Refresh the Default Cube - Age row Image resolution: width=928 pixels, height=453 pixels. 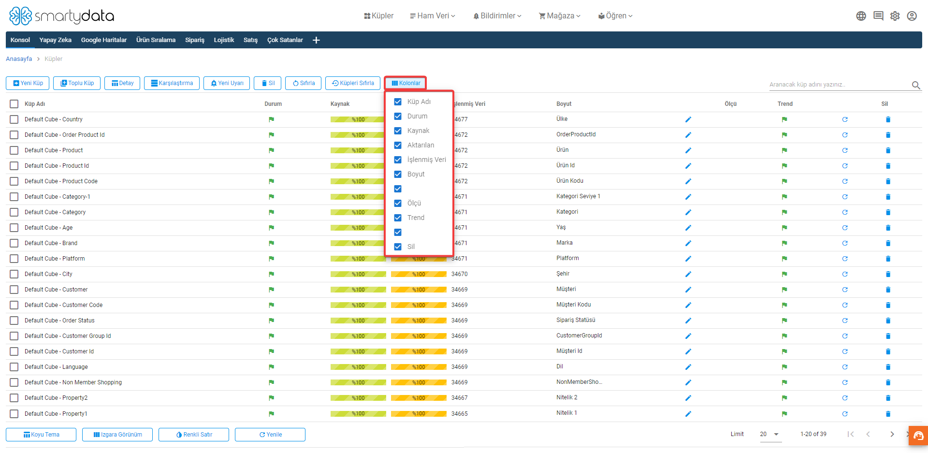point(845,228)
